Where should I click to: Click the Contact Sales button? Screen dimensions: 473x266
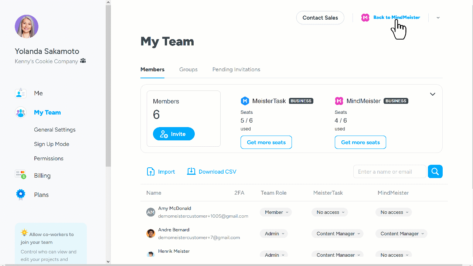320,18
